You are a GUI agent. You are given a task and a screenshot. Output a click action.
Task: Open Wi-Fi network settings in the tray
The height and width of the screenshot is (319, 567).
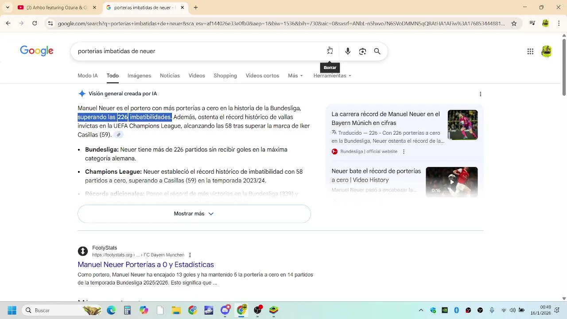click(x=504, y=311)
